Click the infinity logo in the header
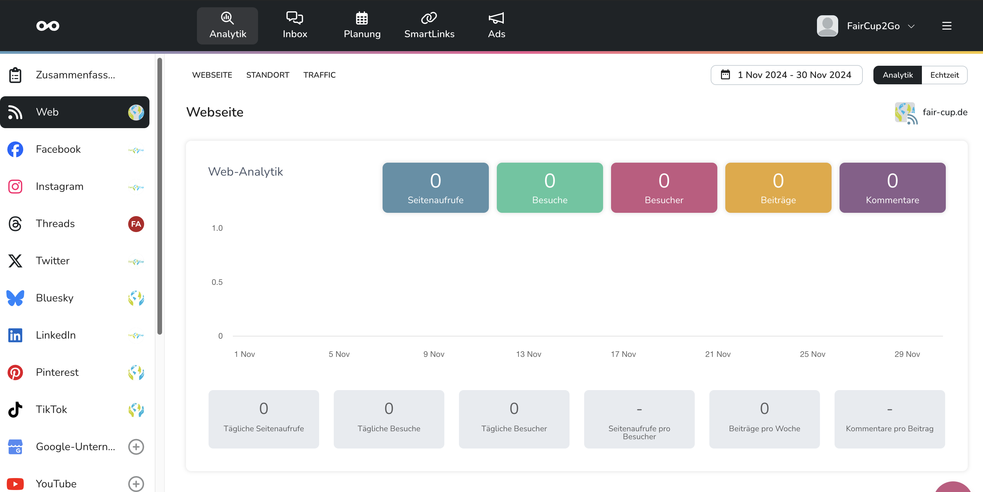Screen dimensions: 983x492 pyautogui.click(x=48, y=26)
